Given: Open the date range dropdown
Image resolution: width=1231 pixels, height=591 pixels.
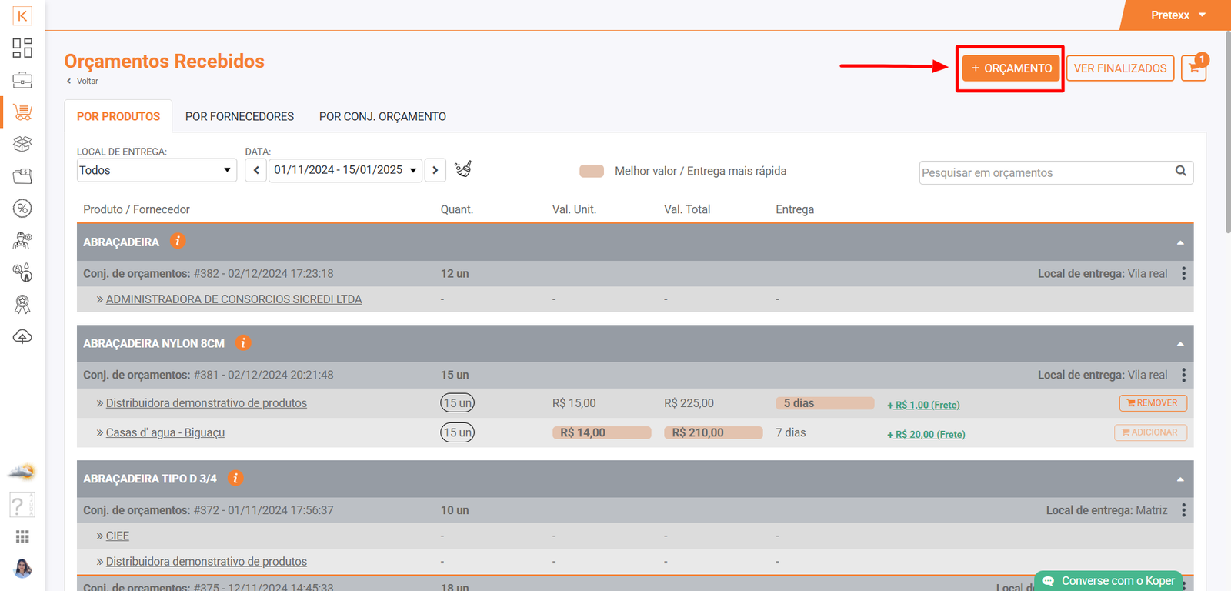Looking at the screenshot, I should (345, 170).
